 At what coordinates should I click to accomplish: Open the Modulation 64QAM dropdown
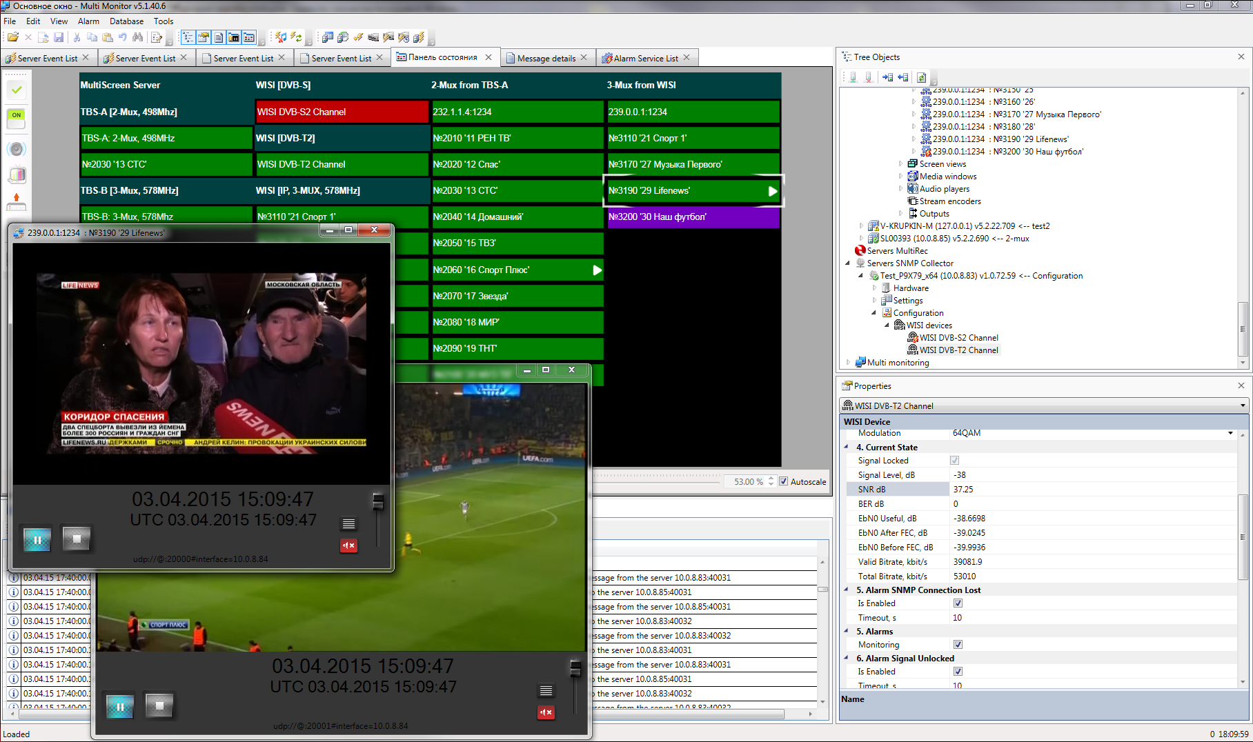coord(1230,433)
